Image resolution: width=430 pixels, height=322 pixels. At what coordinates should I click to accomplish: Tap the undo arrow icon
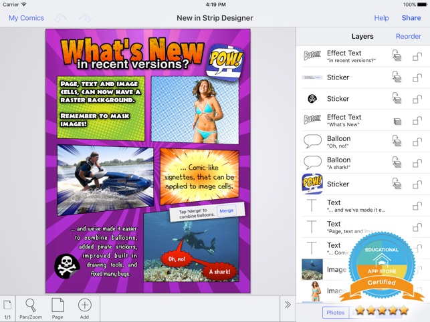pyautogui.click(x=61, y=18)
